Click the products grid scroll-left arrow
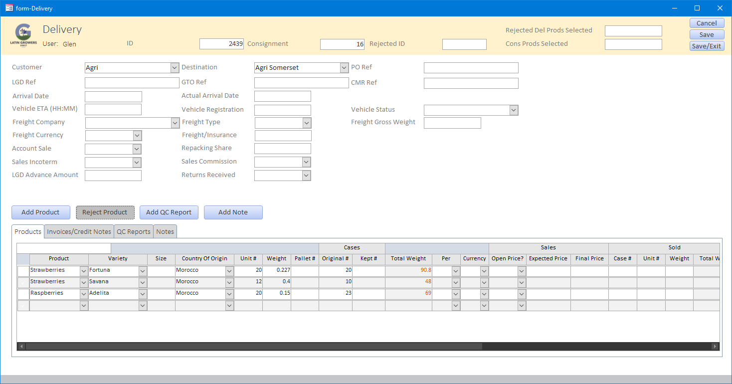732x384 pixels. [x=21, y=346]
